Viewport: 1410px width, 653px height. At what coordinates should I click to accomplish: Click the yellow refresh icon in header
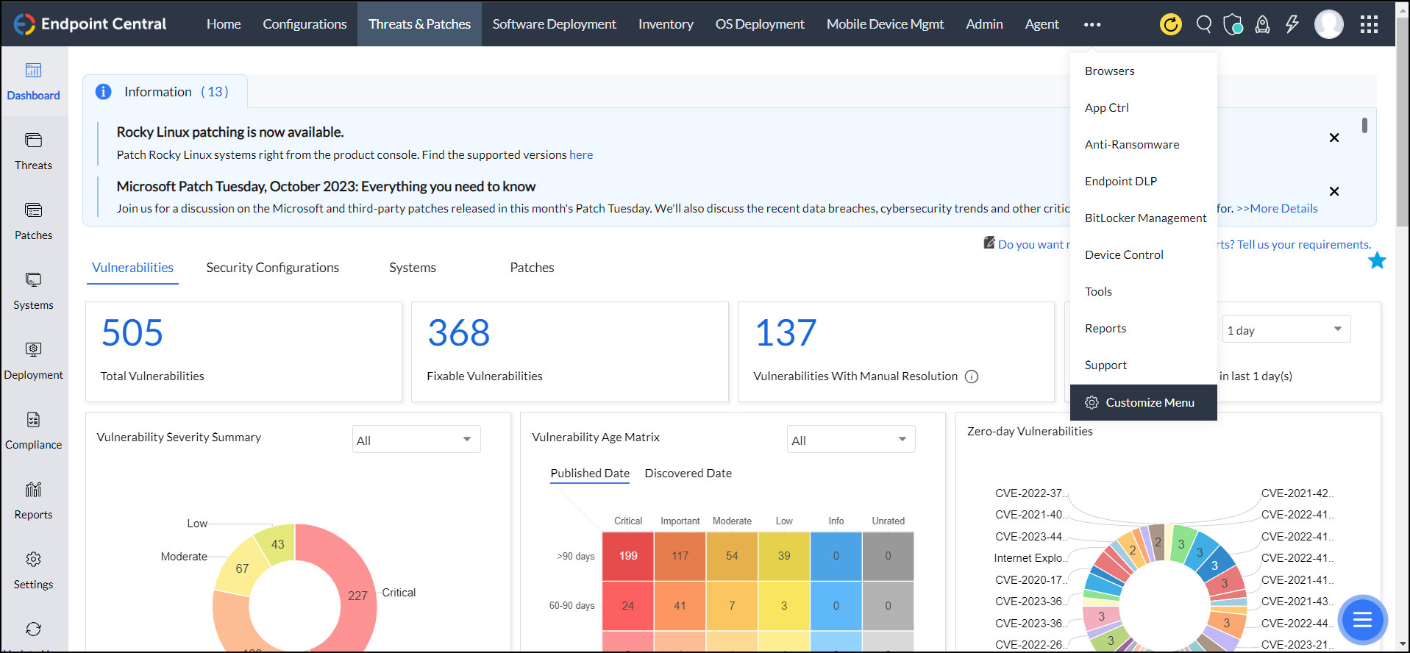point(1170,24)
